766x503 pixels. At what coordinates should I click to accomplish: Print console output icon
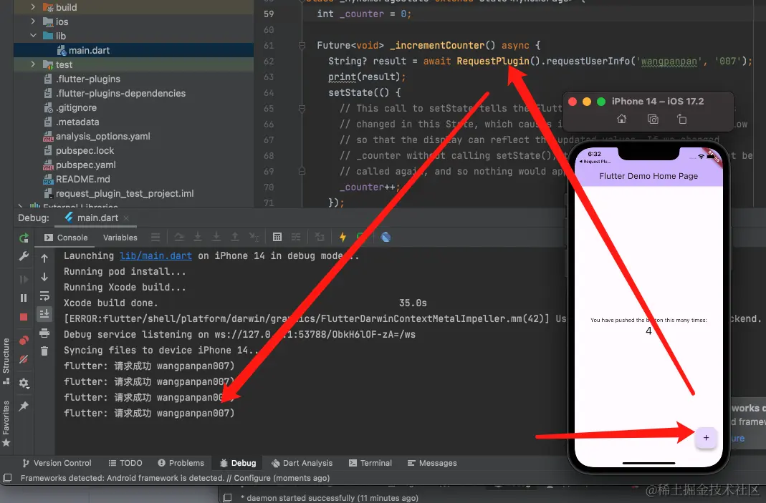(44, 333)
